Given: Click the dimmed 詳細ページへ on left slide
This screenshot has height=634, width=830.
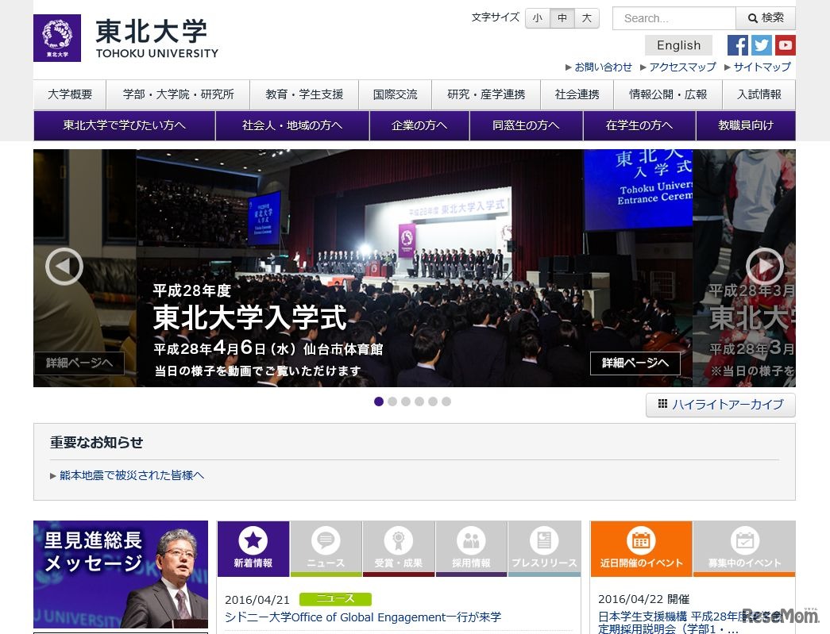Looking at the screenshot, I should pyautogui.click(x=79, y=363).
